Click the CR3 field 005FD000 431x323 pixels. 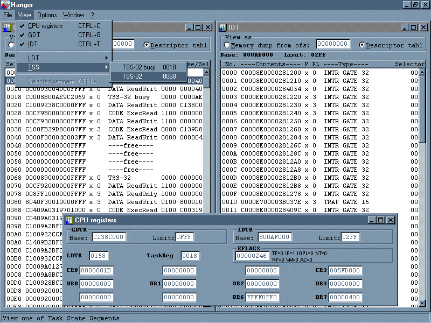(x=345, y=270)
